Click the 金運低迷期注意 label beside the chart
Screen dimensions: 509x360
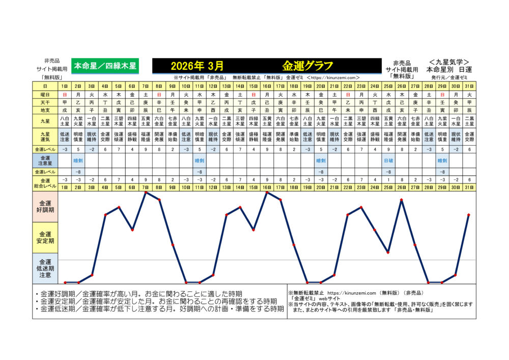(x=46, y=268)
